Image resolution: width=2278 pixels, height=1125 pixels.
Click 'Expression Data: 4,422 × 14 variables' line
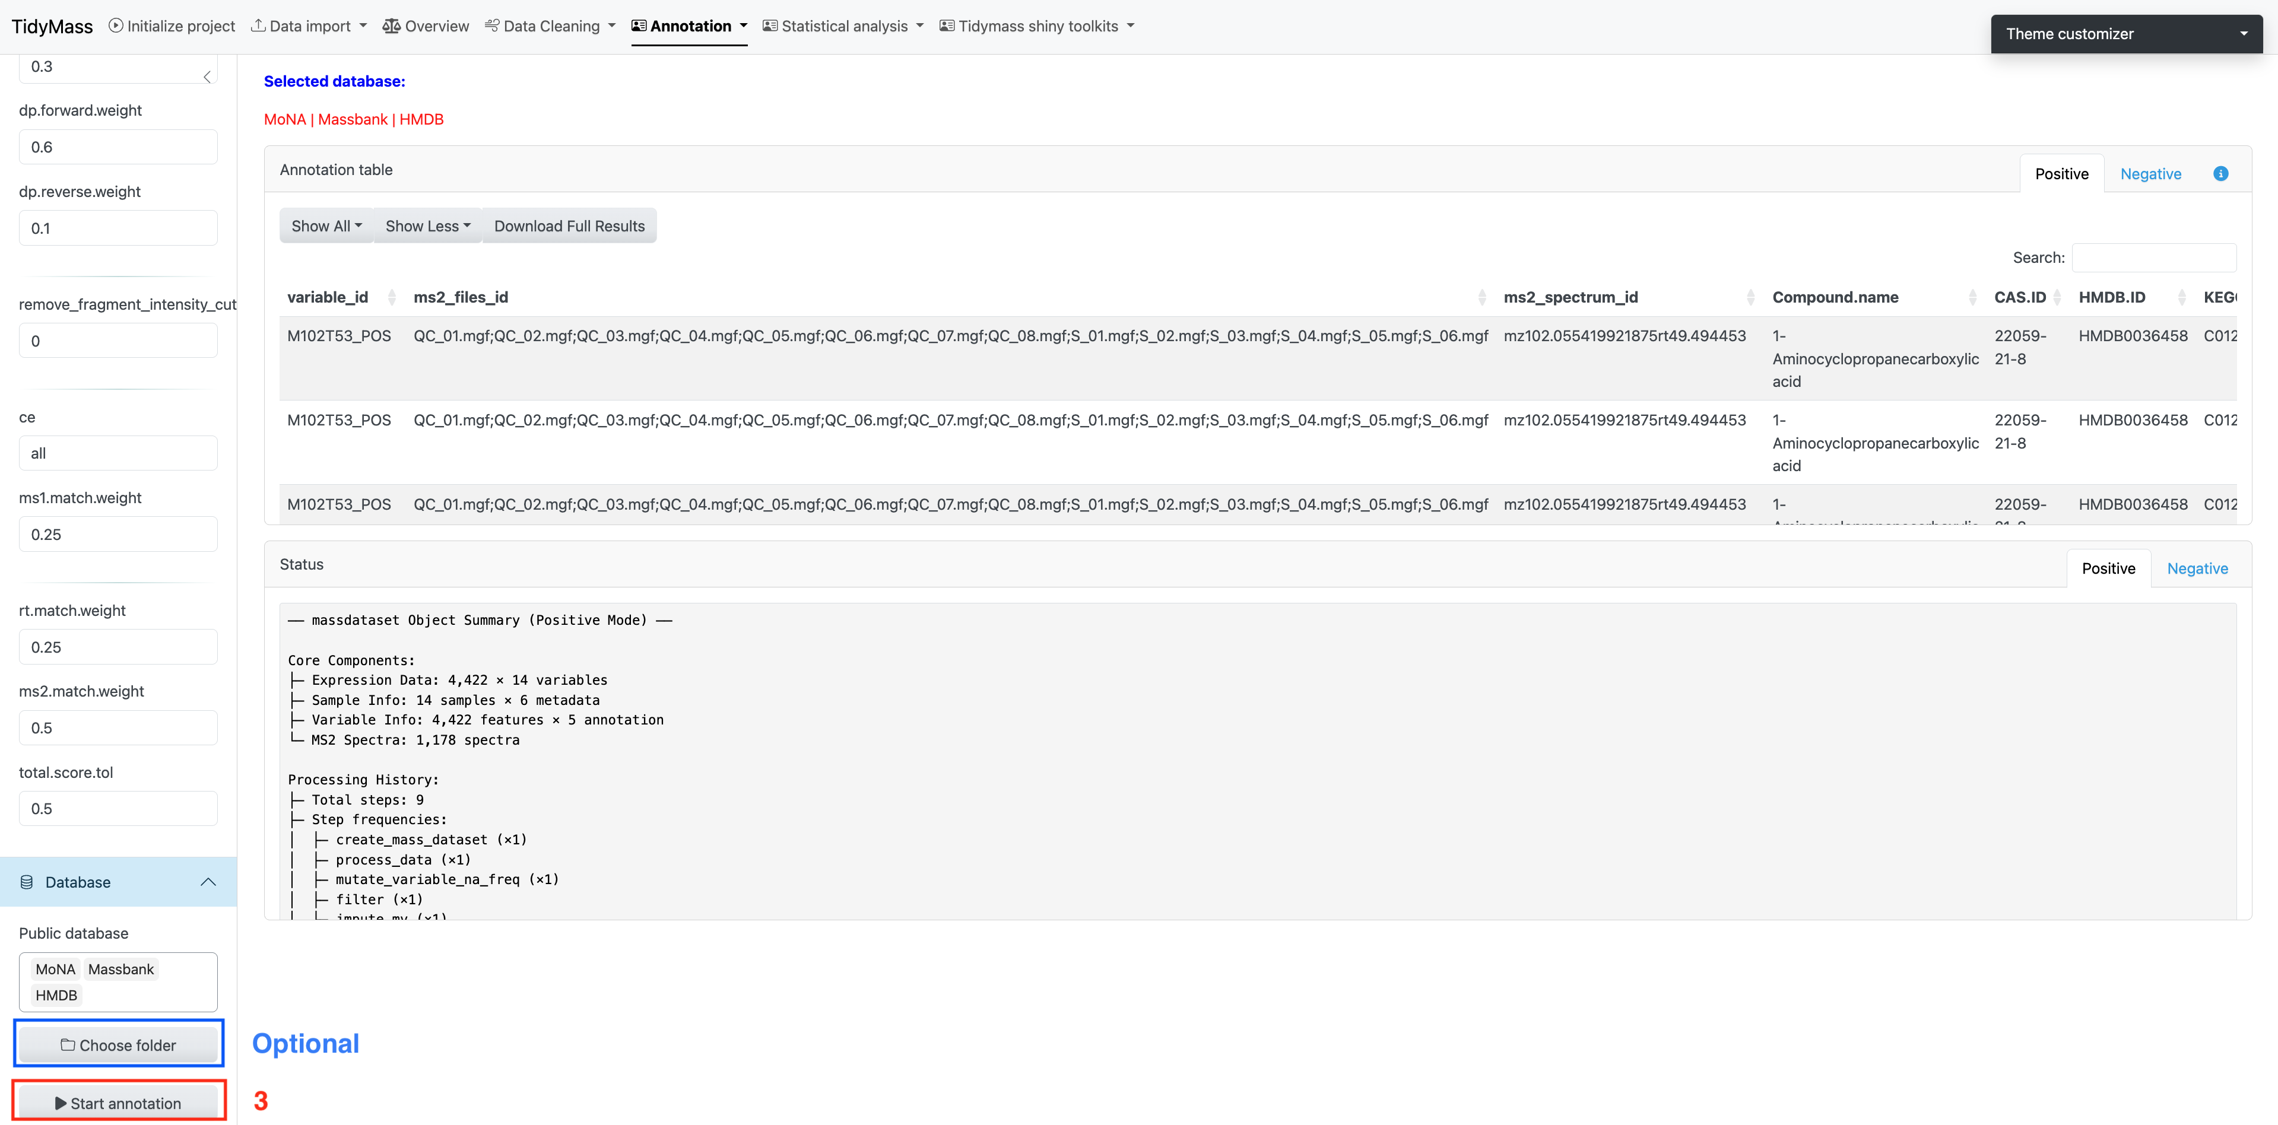460,679
